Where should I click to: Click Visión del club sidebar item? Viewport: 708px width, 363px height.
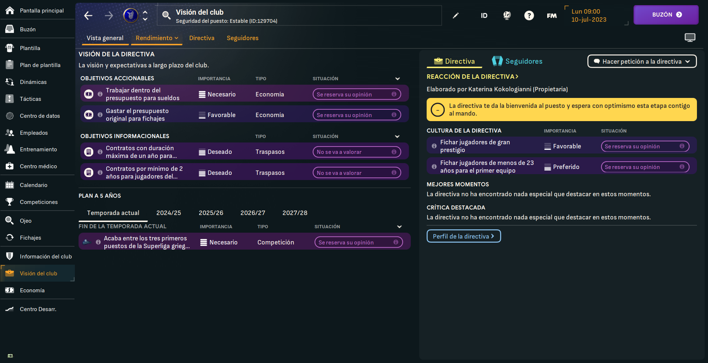tap(38, 273)
